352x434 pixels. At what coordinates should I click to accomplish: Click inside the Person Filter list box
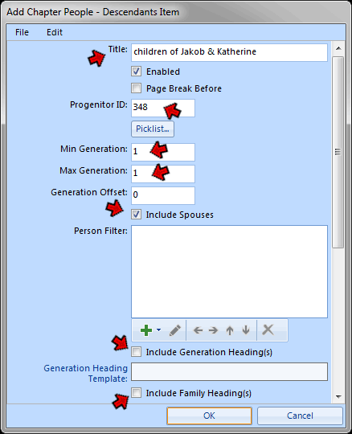(x=229, y=272)
